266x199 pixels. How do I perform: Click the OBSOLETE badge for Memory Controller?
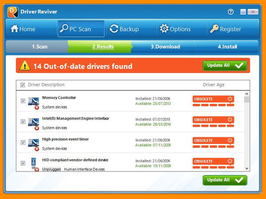coord(213,99)
